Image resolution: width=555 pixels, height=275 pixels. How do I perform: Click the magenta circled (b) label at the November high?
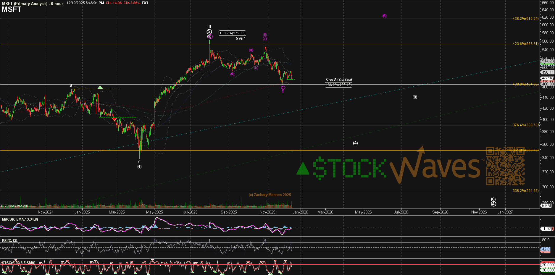coord(264,35)
